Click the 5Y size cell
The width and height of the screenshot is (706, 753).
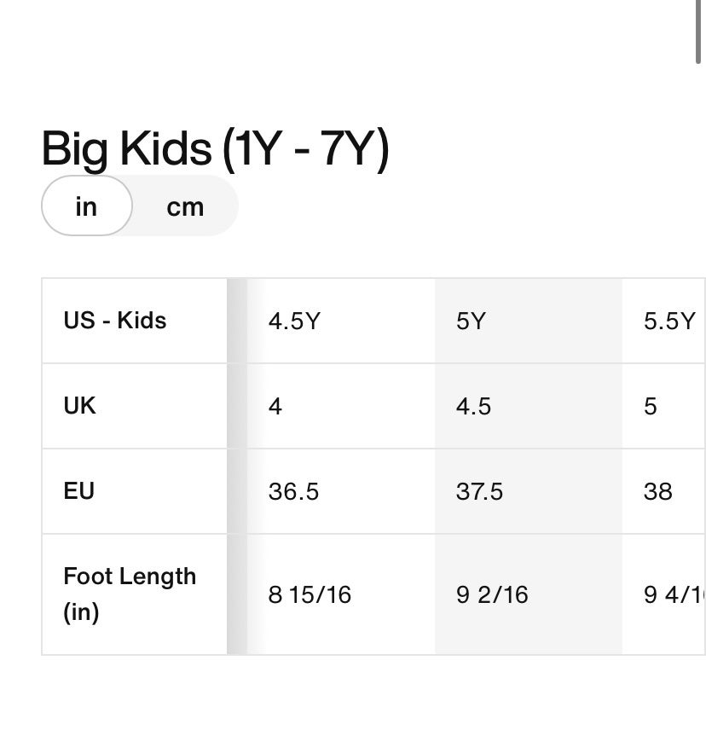click(529, 321)
